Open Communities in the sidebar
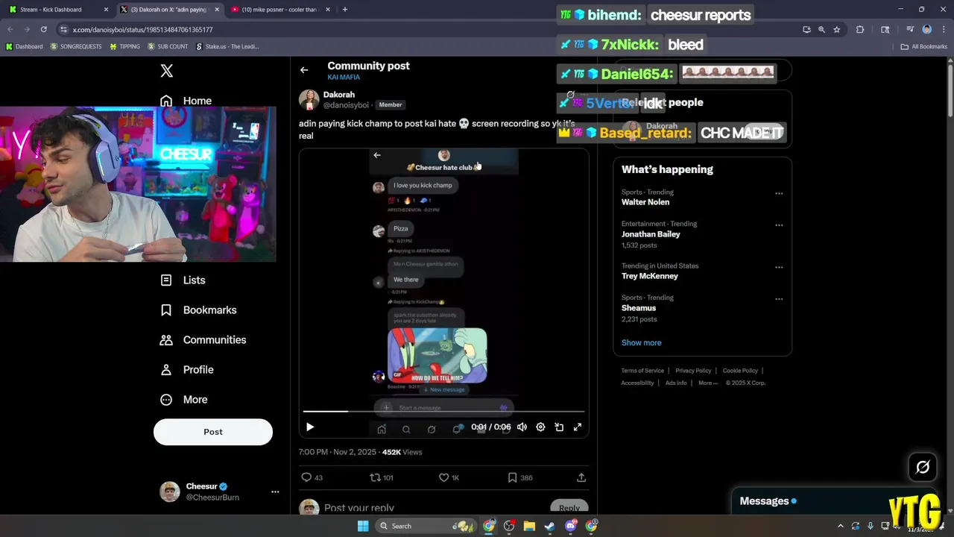Screen dimensions: 954x537 point(203,340)
